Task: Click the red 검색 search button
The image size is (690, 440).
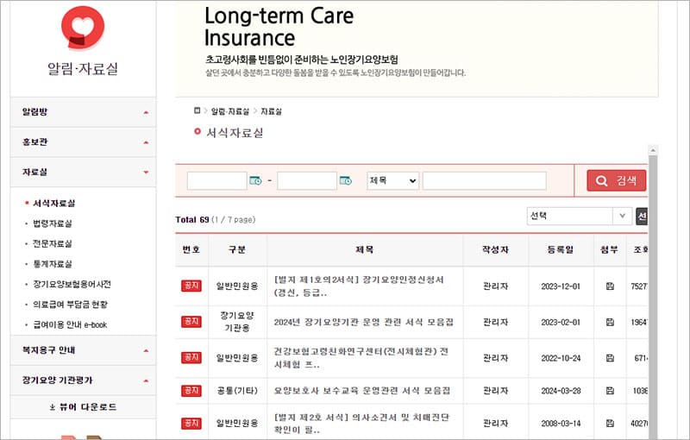Action: 616,180
